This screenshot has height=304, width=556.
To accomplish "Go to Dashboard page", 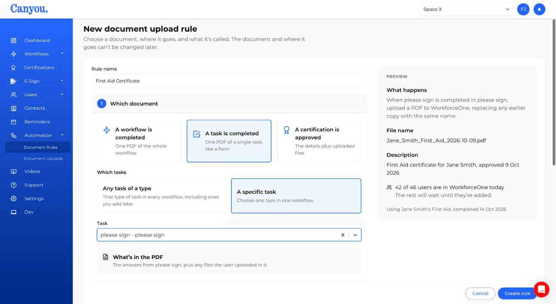I will [37, 40].
